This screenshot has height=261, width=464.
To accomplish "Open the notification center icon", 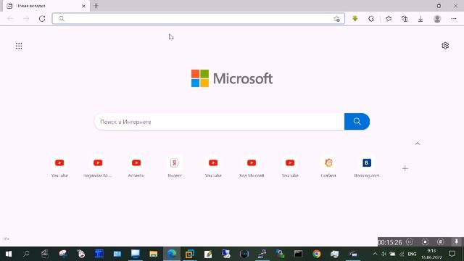I will (x=452, y=254).
